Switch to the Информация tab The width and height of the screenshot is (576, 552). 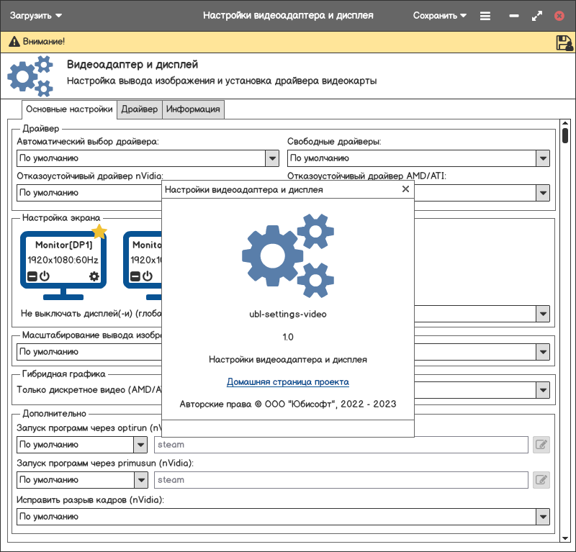click(193, 109)
